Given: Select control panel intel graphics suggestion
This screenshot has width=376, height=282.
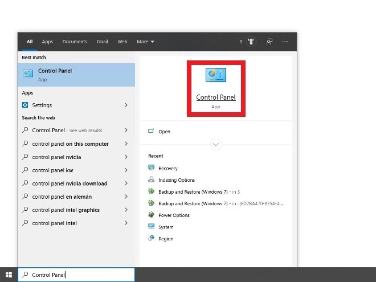Looking at the screenshot, I should click(76, 210).
